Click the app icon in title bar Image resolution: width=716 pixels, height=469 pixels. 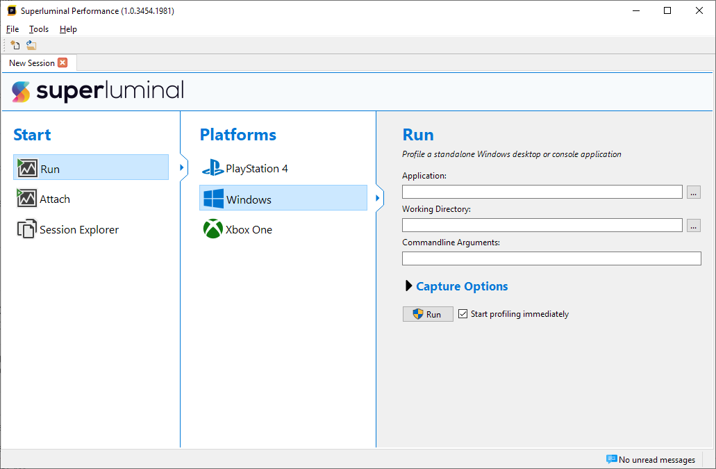[11, 10]
